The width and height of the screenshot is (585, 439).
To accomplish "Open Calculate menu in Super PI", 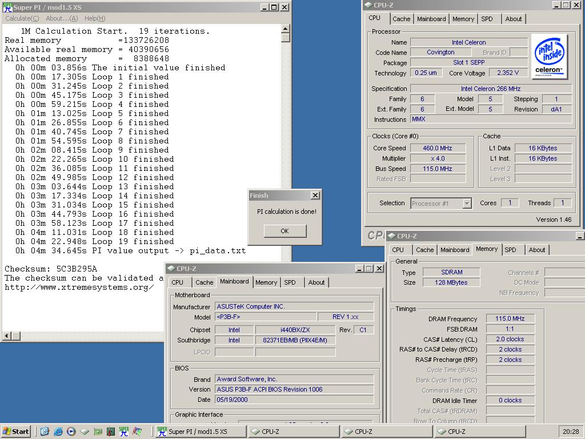I will pyautogui.click(x=22, y=18).
